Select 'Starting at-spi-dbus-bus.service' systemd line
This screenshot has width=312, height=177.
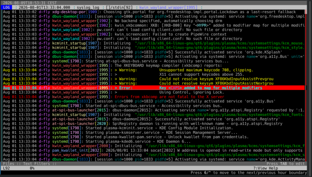point(154,61)
